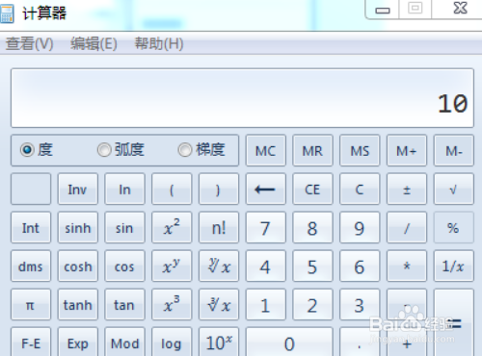Click the MS memory store button
Viewport: 482px width, 356px height.
point(360,150)
